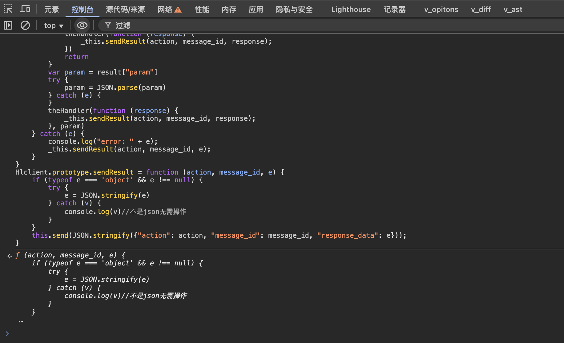The image size is (564, 343).
Task: Activate the inspect element picker icon
Action: (x=8, y=9)
